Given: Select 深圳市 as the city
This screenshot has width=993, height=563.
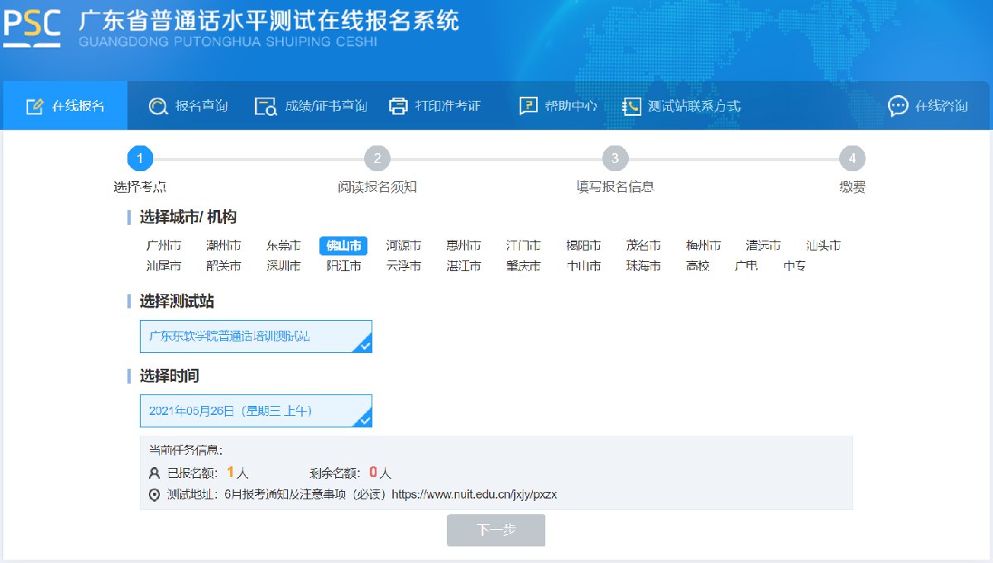Looking at the screenshot, I should 284,266.
